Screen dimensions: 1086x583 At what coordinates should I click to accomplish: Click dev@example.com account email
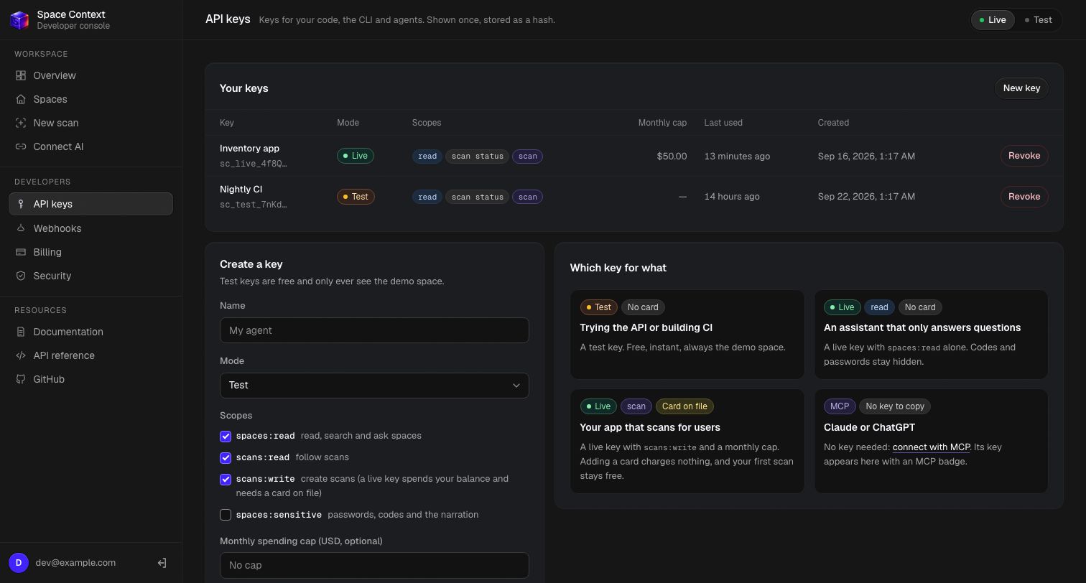75,563
